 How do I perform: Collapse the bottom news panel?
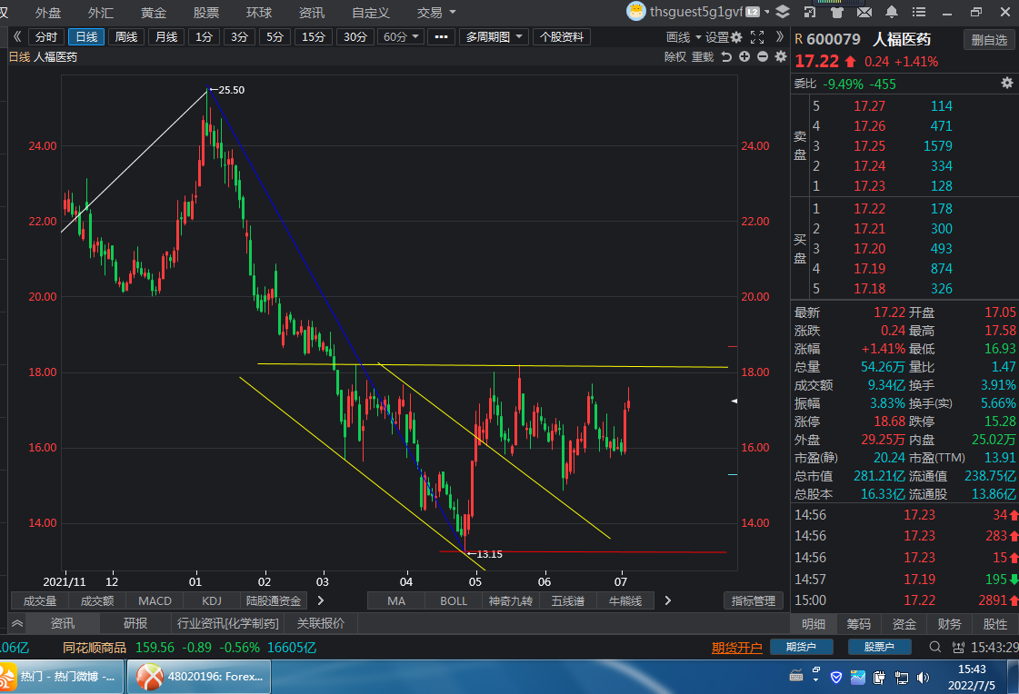click(17, 623)
